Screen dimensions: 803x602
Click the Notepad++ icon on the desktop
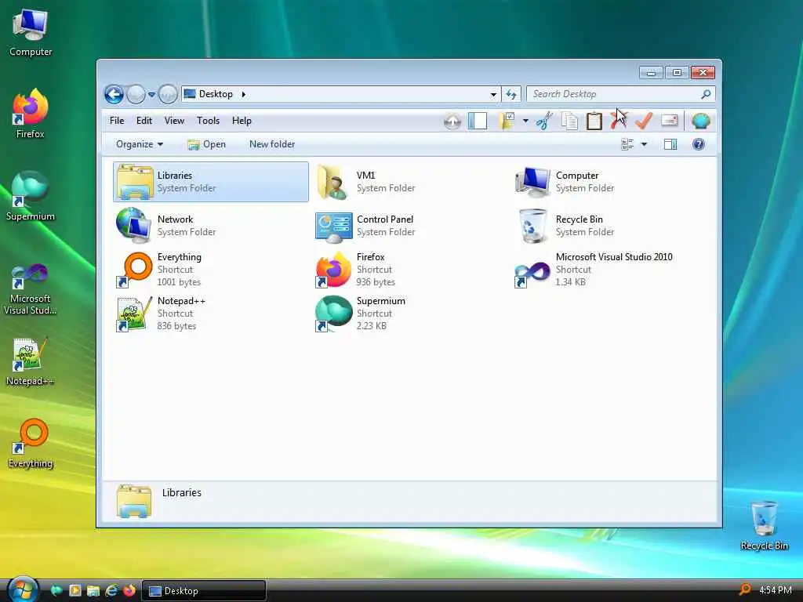31,361
